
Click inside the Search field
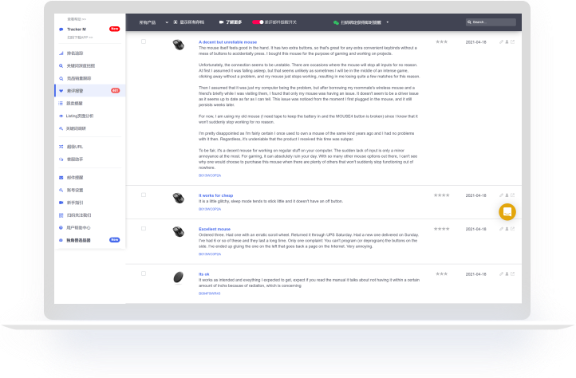[x=491, y=22]
